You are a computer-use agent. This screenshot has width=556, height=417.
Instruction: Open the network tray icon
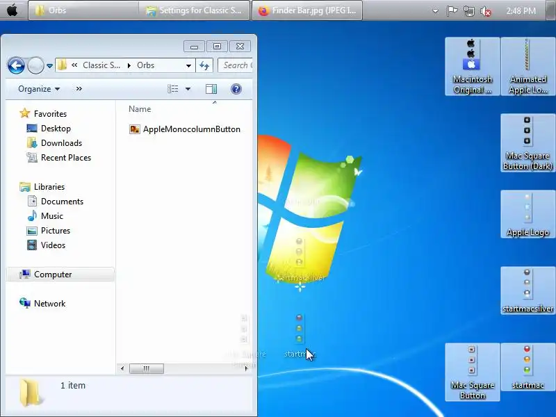(468, 11)
